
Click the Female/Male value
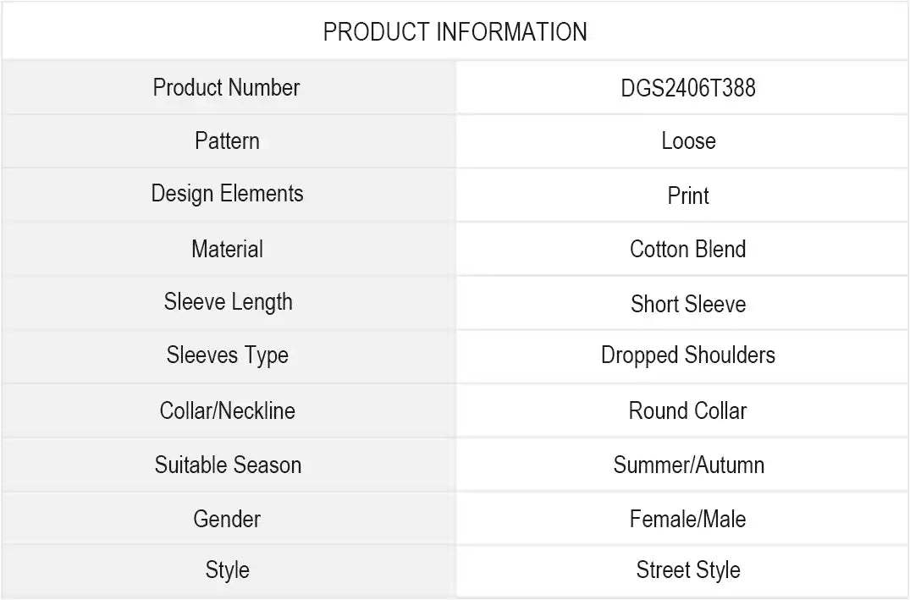click(687, 519)
